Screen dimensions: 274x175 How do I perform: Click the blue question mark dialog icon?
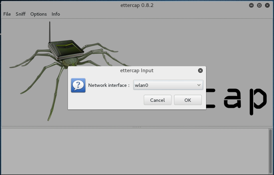[78, 85]
